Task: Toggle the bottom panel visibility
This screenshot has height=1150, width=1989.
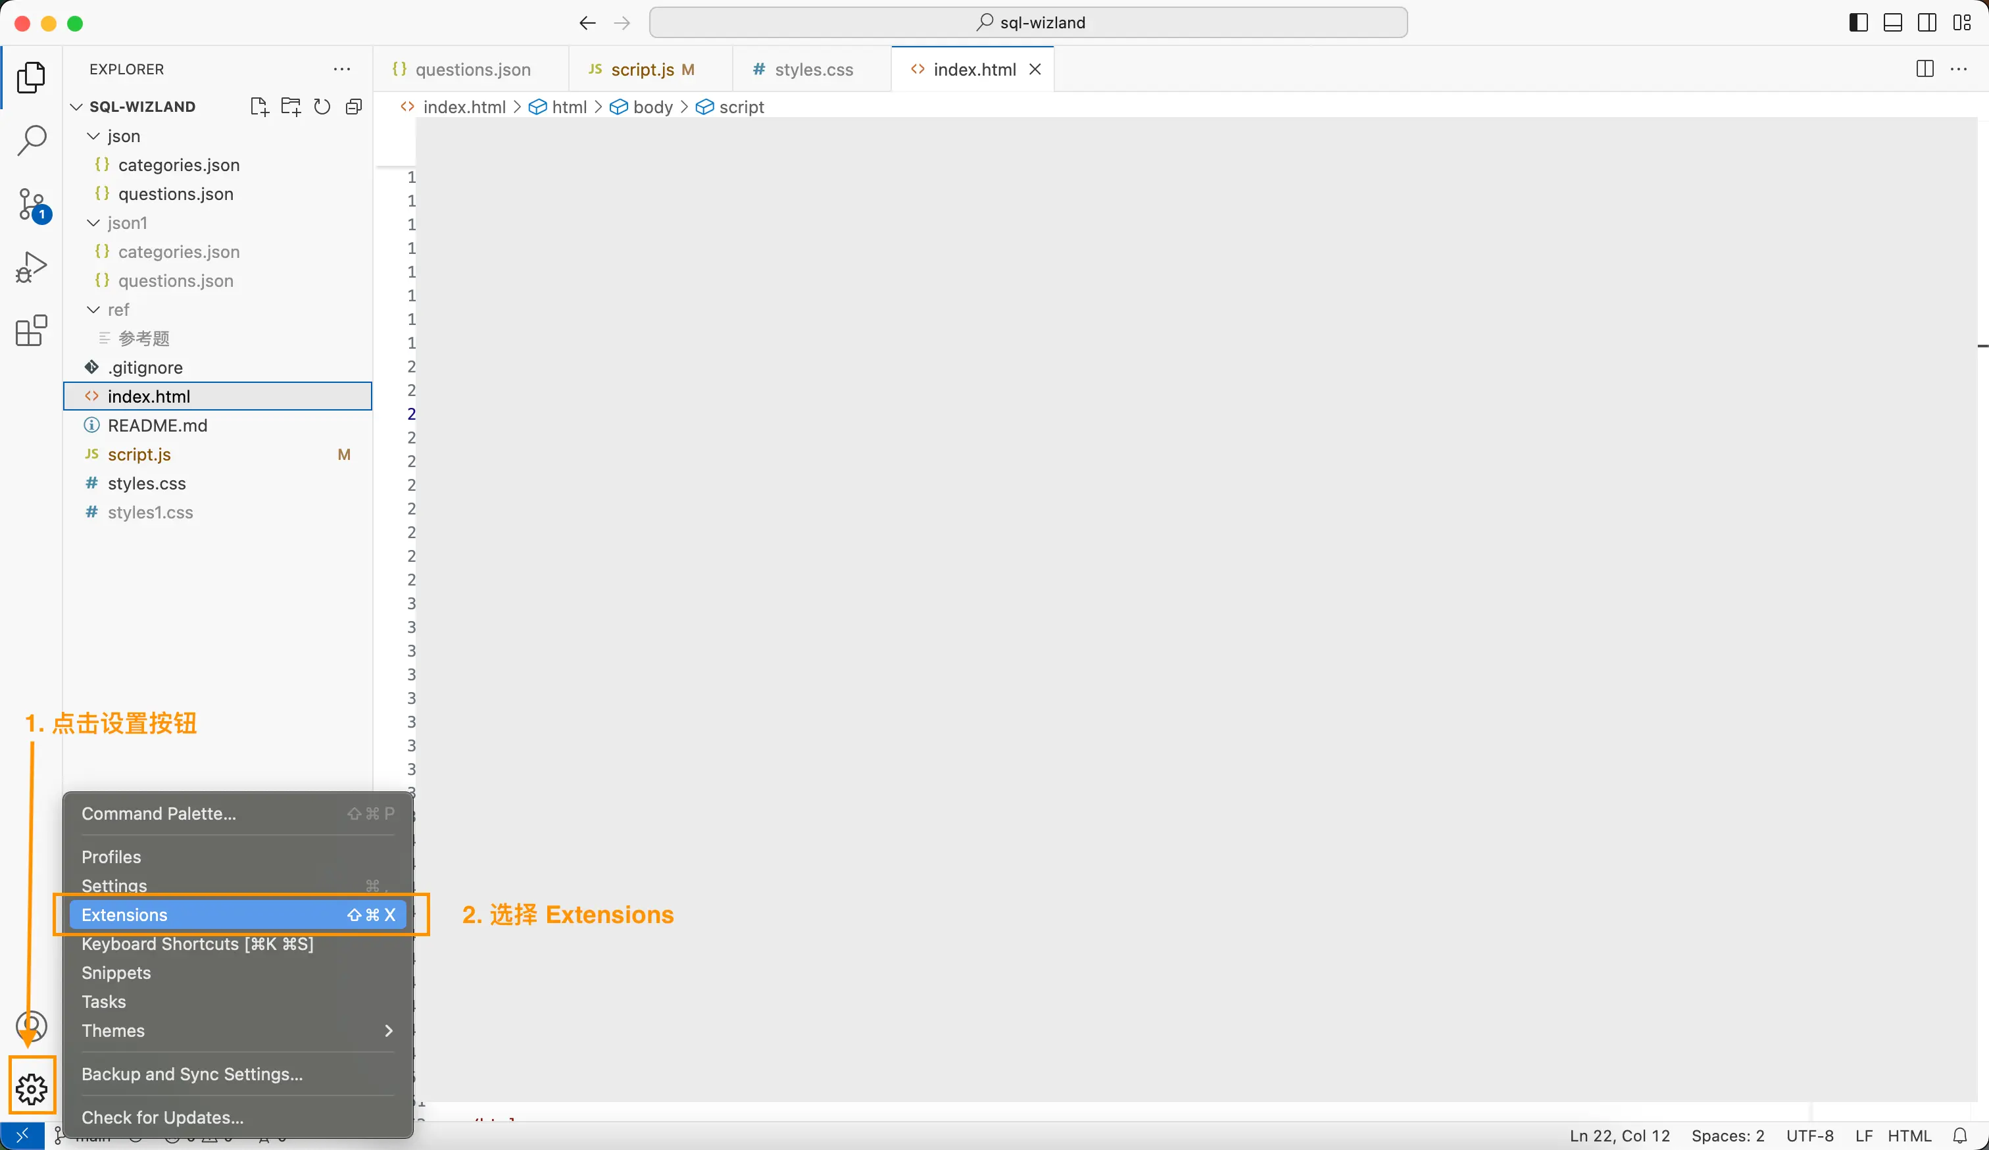Action: (1893, 22)
